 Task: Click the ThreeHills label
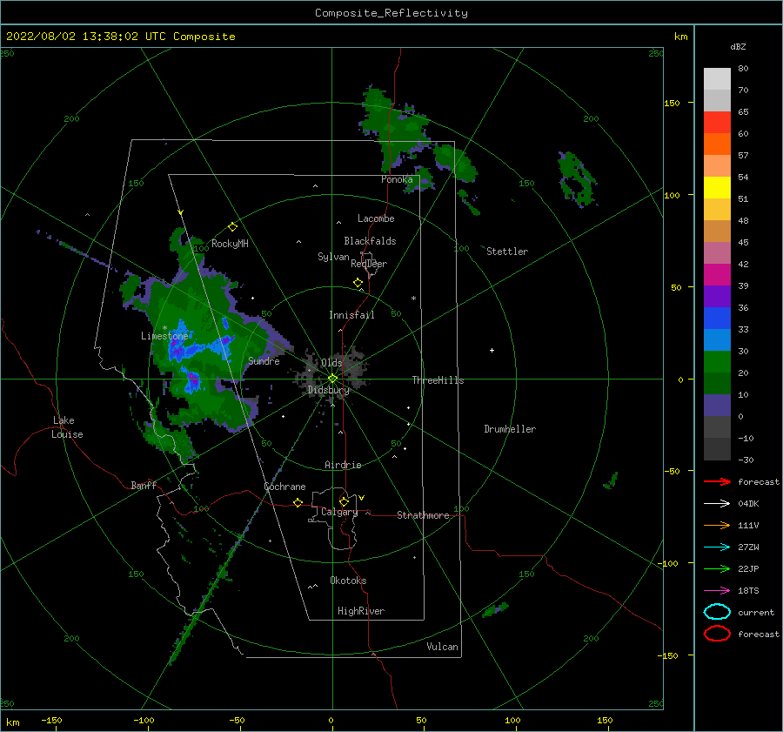point(438,380)
